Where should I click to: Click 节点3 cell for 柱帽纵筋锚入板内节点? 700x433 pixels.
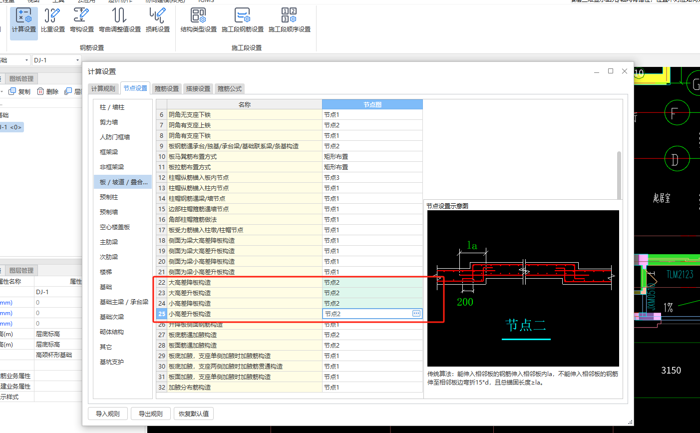[372, 177]
